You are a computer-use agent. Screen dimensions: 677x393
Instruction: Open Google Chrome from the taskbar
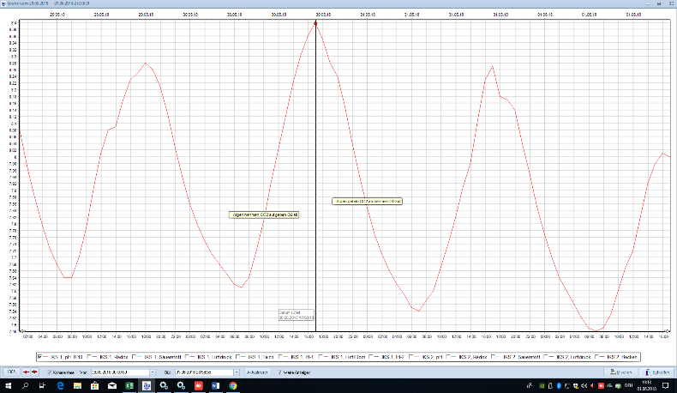[x=231, y=387]
